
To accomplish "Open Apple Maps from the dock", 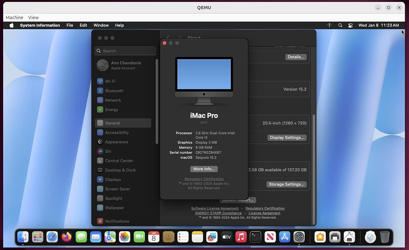I will pyautogui.click(x=110, y=237).
